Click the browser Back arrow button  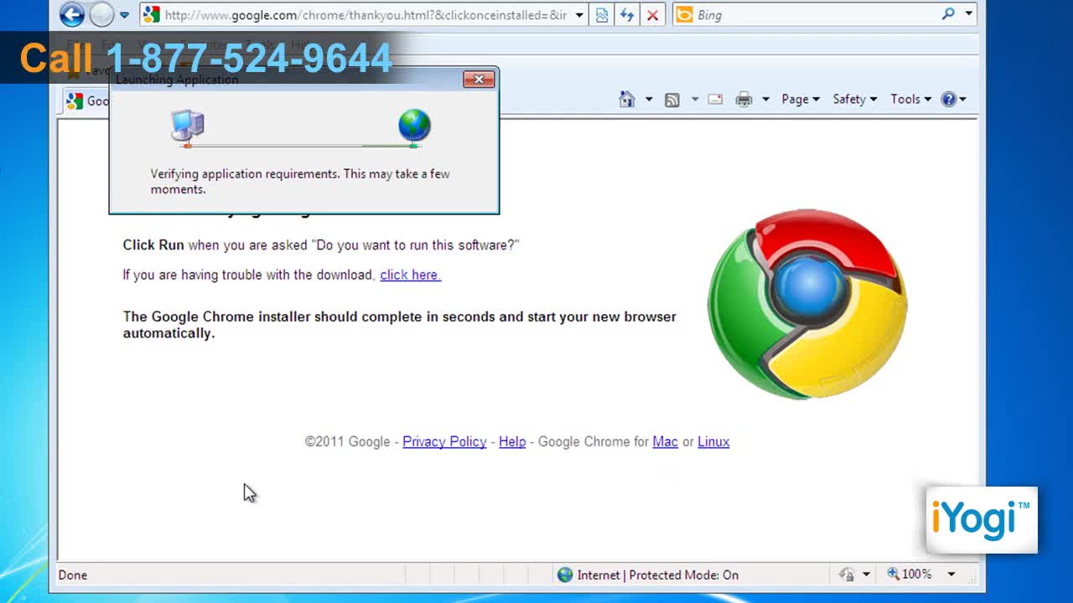coord(72,14)
